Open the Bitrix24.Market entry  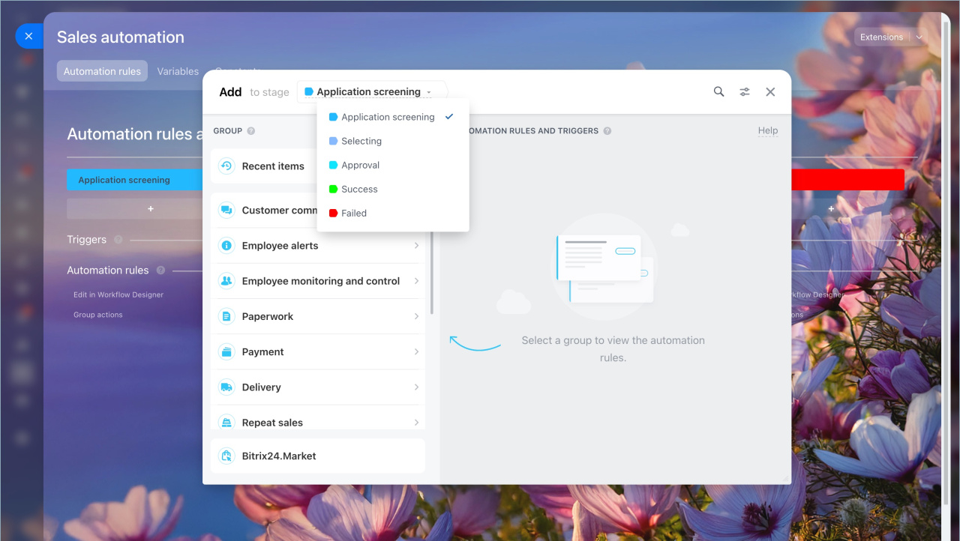click(318, 456)
